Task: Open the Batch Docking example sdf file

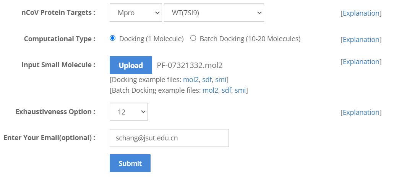Action: [x=226, y=90]
